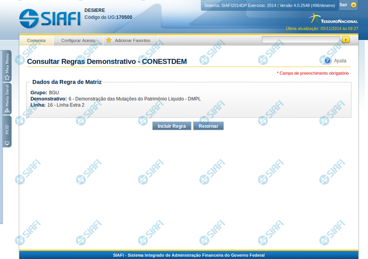Image resolution: width=368 pixels, height=259 pixels.
Task: Open the Comunica tab
Action: pos(36,40)
